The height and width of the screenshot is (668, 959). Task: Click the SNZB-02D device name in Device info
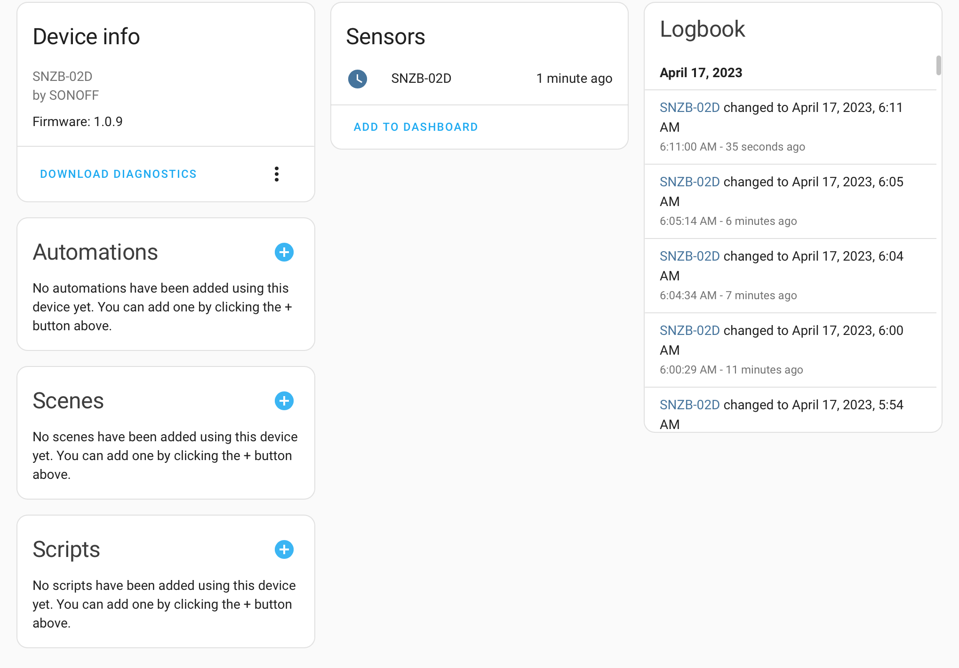point(63,76)
